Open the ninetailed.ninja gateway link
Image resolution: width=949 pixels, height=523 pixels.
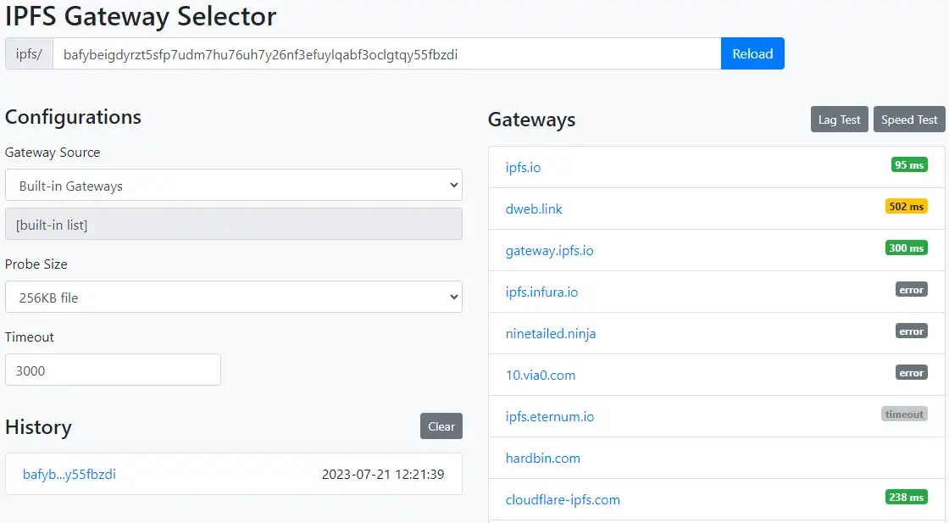[x=551, y=333]
